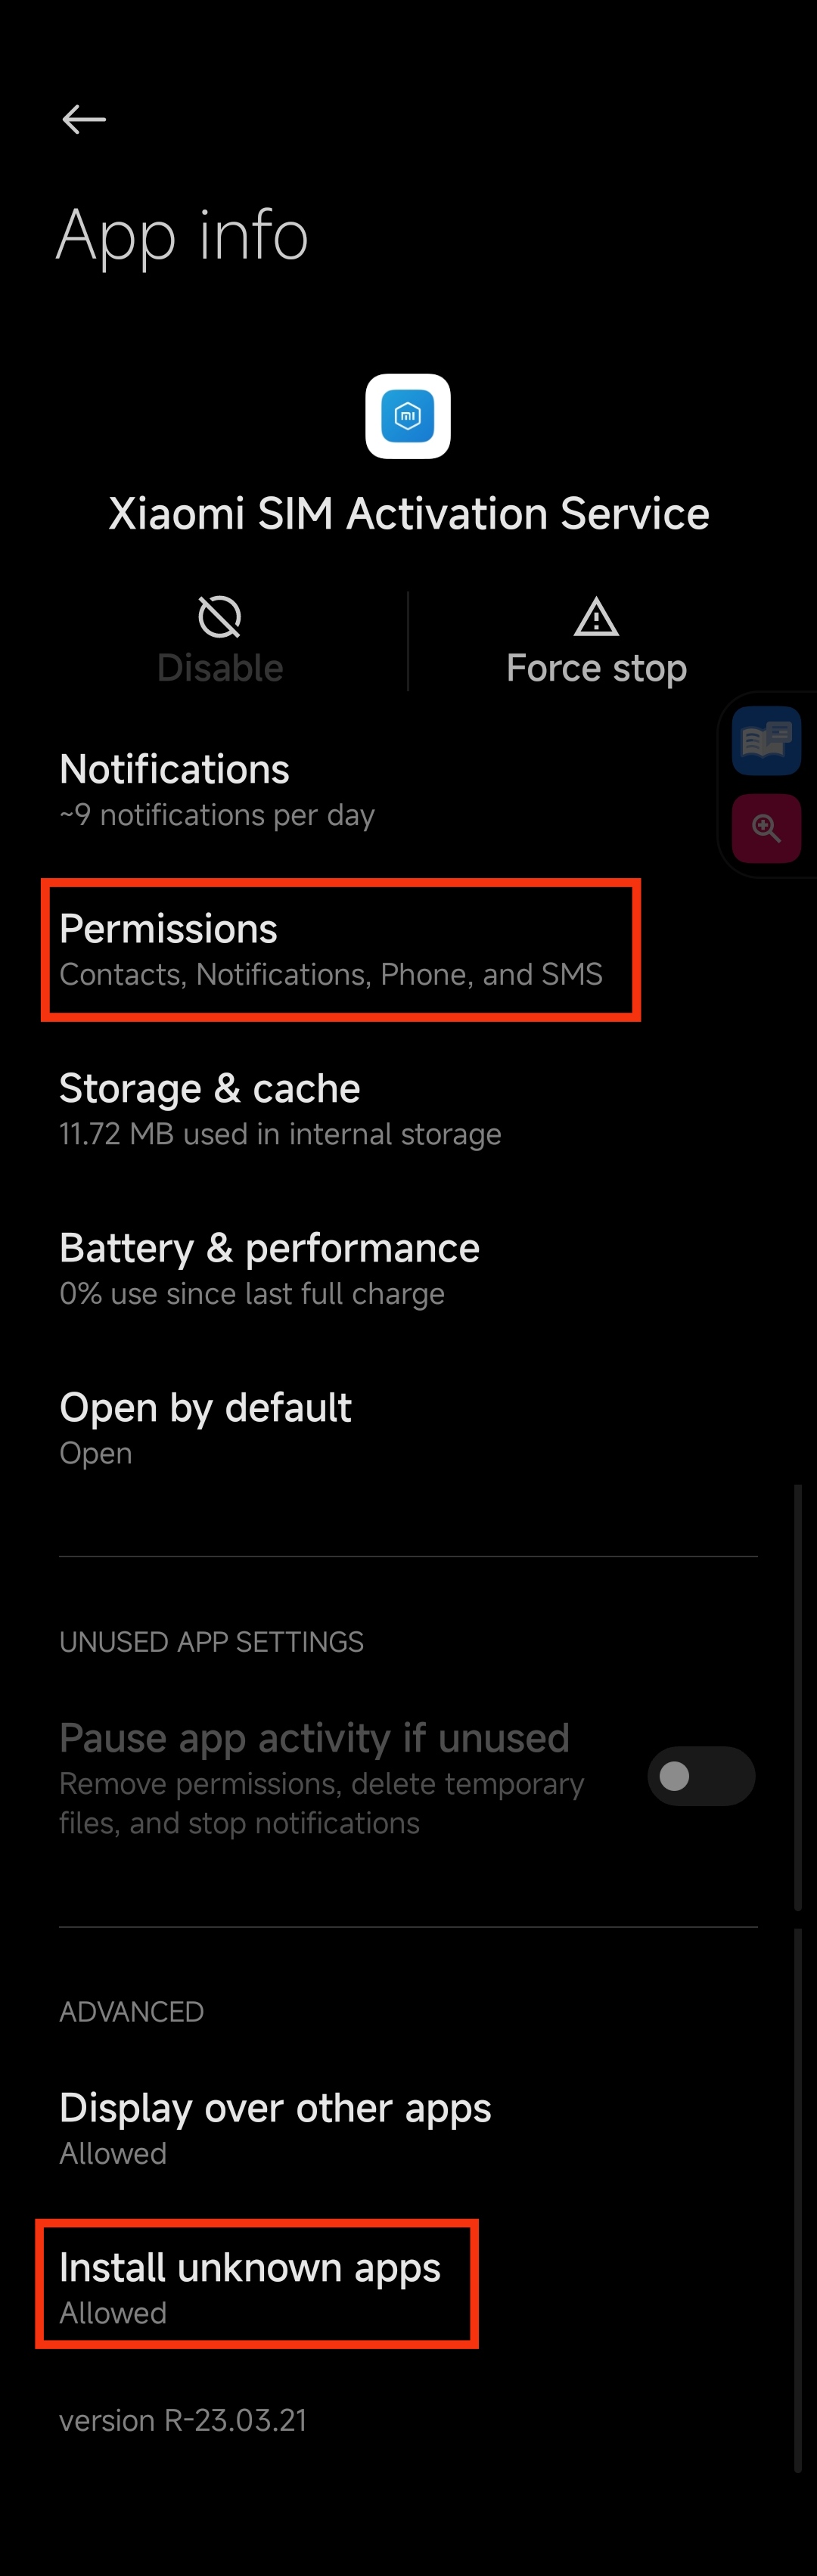This screenshot has height=2576, width=817.
Task: Tap the Disable circle-slash icon
Action: [x=220, y=616]
